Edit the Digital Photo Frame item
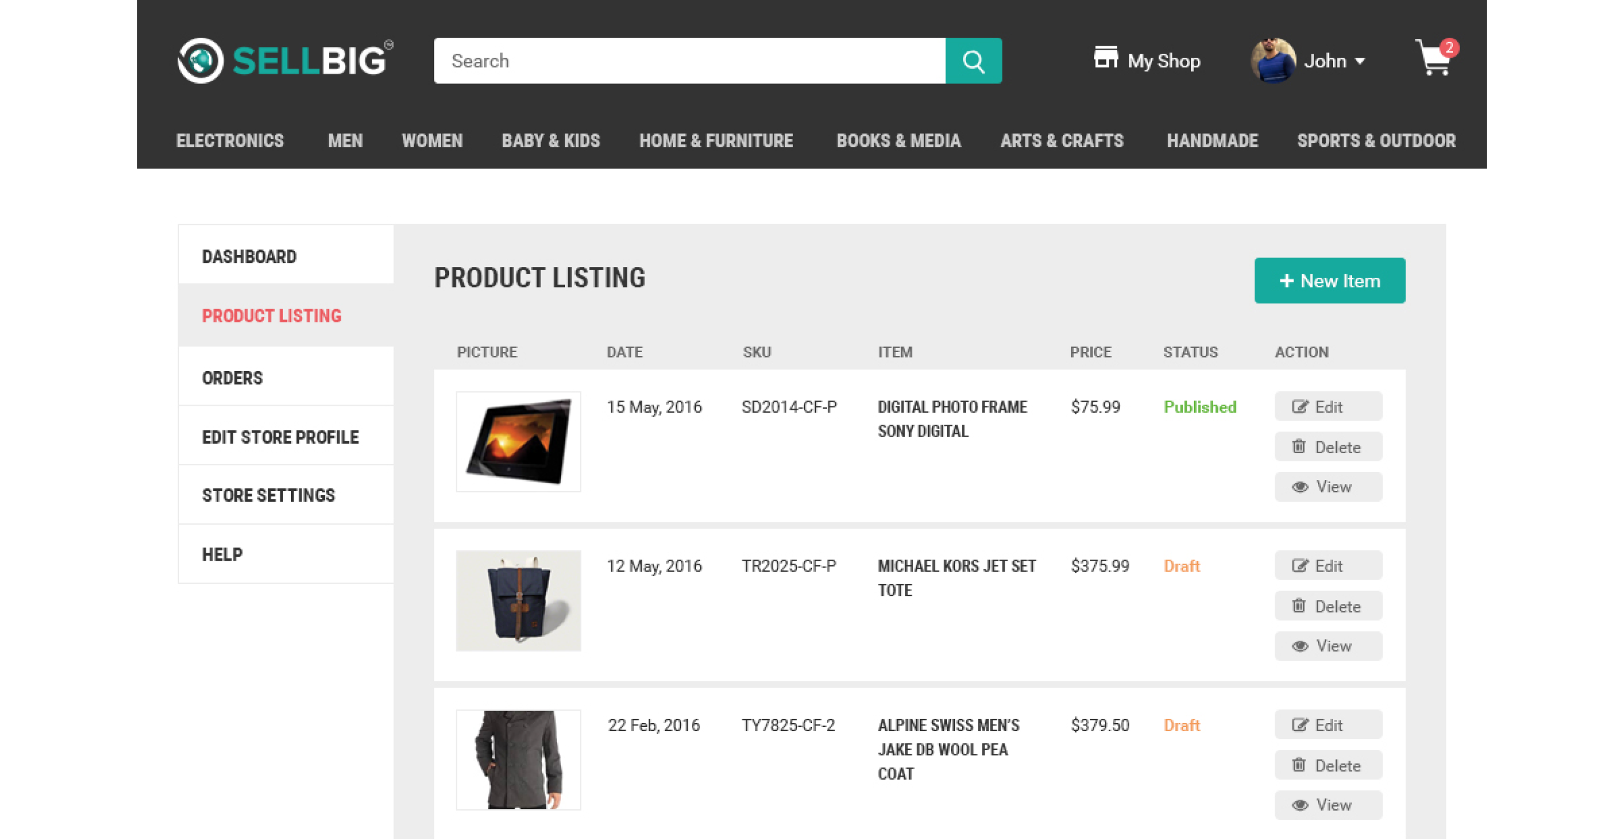The height and width of the screenshot is (839, 1624). point(1328,407)
